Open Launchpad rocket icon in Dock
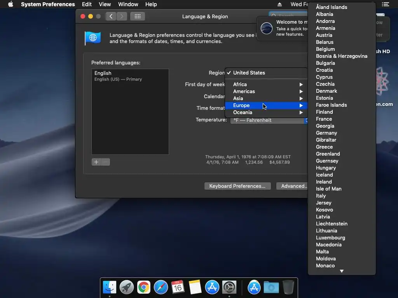The width and height of the screenshot is (398, 298). [127, 287]
